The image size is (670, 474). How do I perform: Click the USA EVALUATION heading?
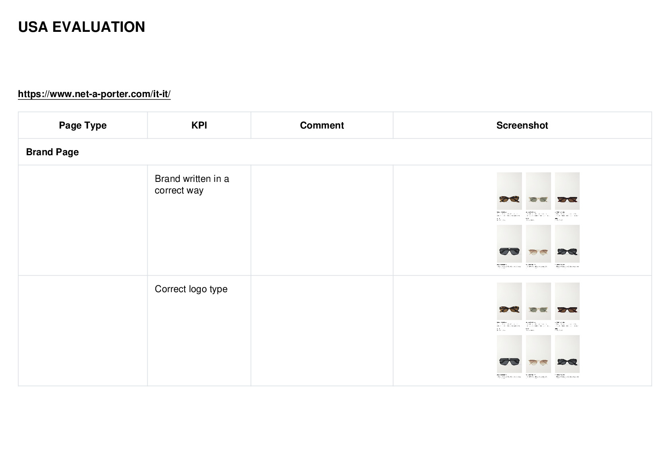pos(82,27)
